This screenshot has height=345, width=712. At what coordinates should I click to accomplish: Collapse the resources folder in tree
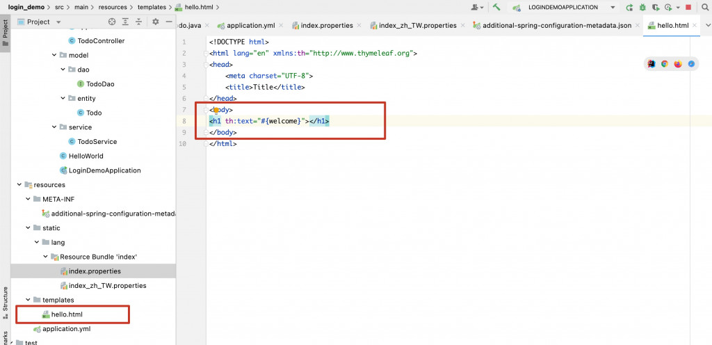[19, 185]
